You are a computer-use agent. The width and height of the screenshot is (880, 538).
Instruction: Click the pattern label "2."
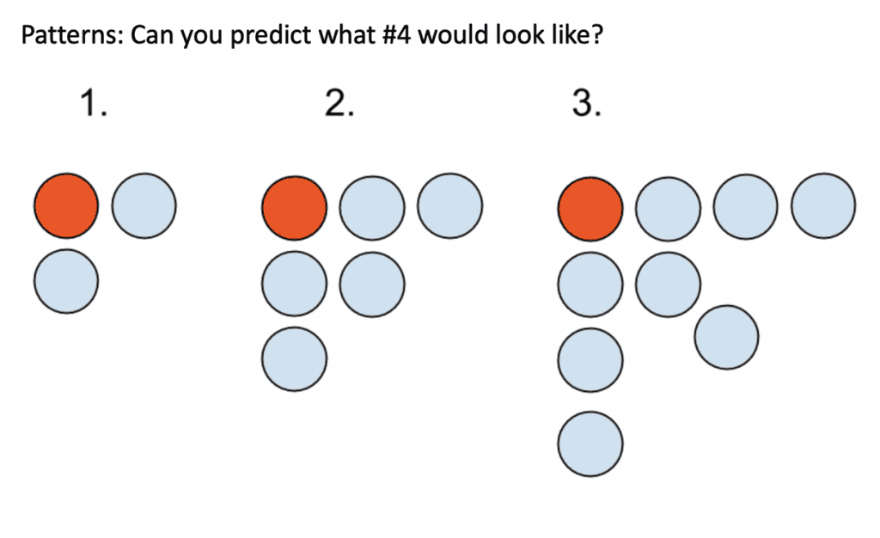(x=339, y=104)
